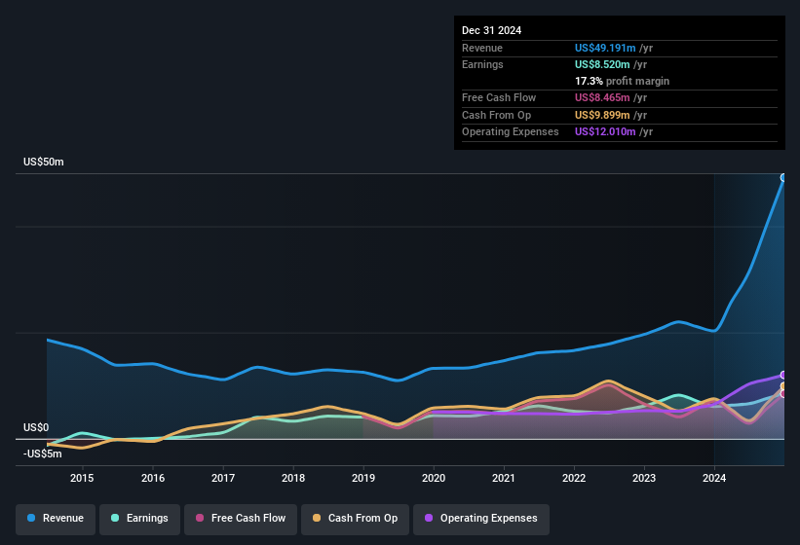Toggle the Cash From Op legend button
Screen dimensions: 800x545
(355, 519)
